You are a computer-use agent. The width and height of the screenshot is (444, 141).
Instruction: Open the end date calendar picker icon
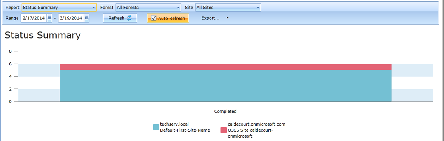87,18
